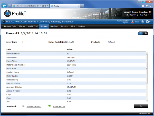The height and width of the screenshot is (116, 154).
Task: Click the Log Out link
Action: coord(125,23)
